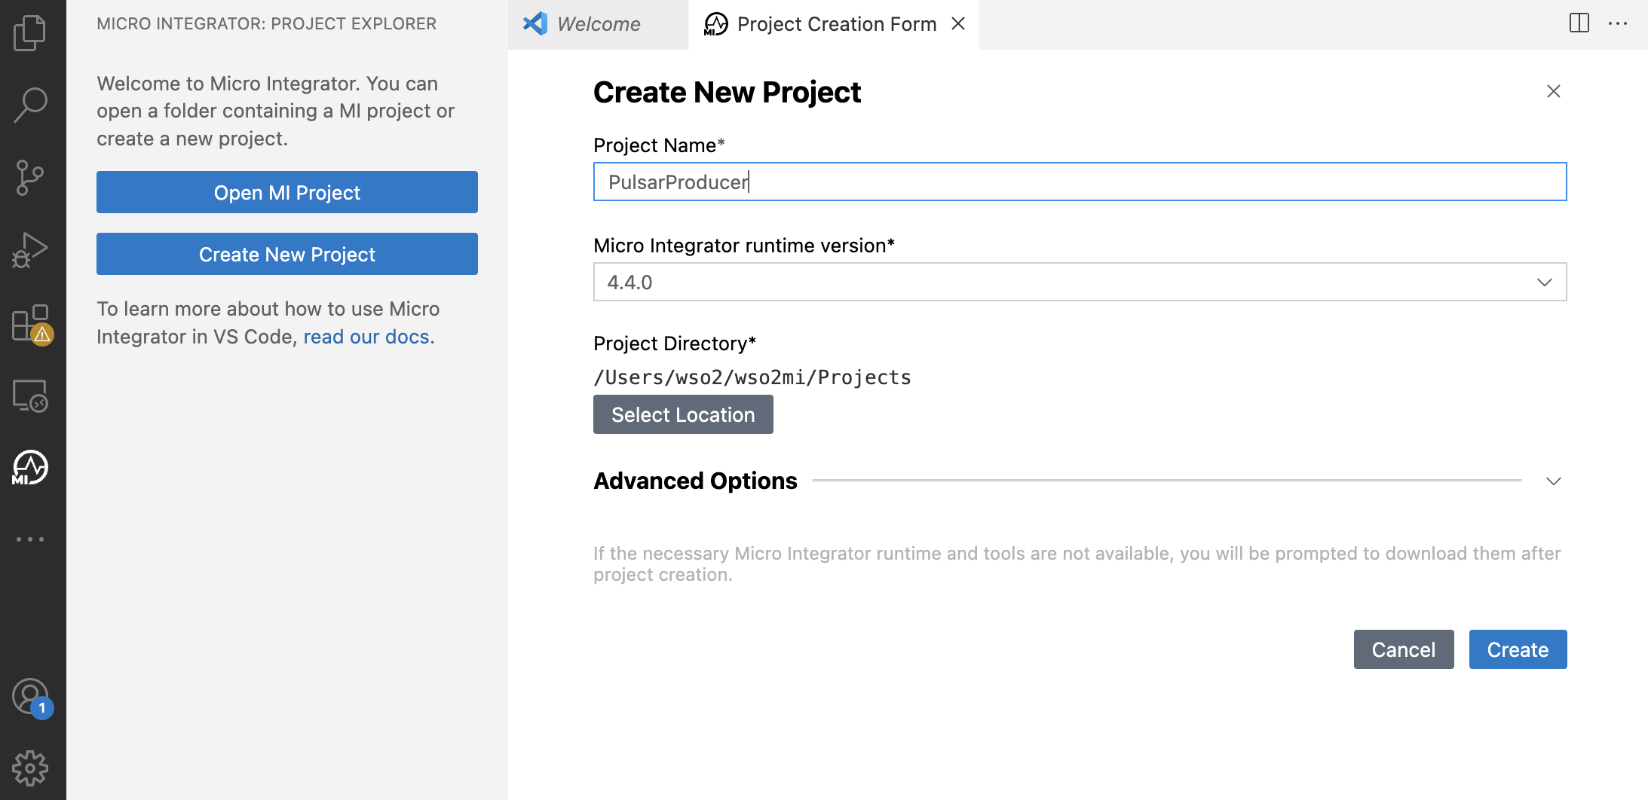
Task: Click the /Users/wso2/wso2mi/Projects directory path
Action: (x=752, y=377)
